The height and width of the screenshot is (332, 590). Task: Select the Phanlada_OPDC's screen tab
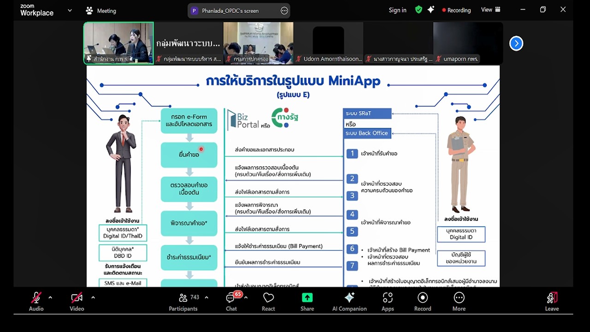(x=230, y=11)
